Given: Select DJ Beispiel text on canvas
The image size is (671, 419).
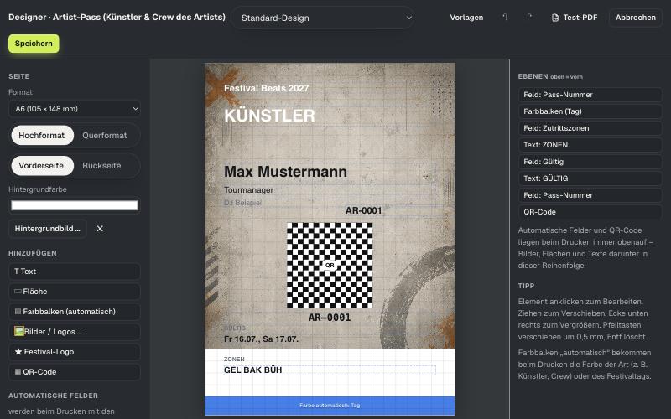Looking at the screenshot, I should point(242,203).
